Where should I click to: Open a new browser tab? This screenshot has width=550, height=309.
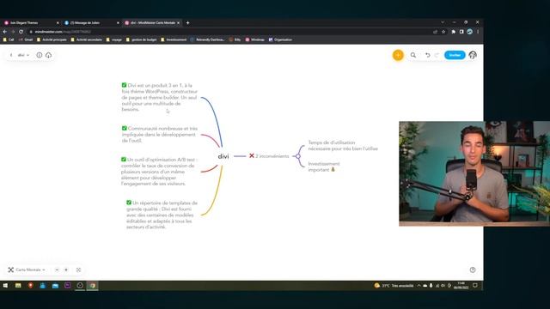[187, 23]
